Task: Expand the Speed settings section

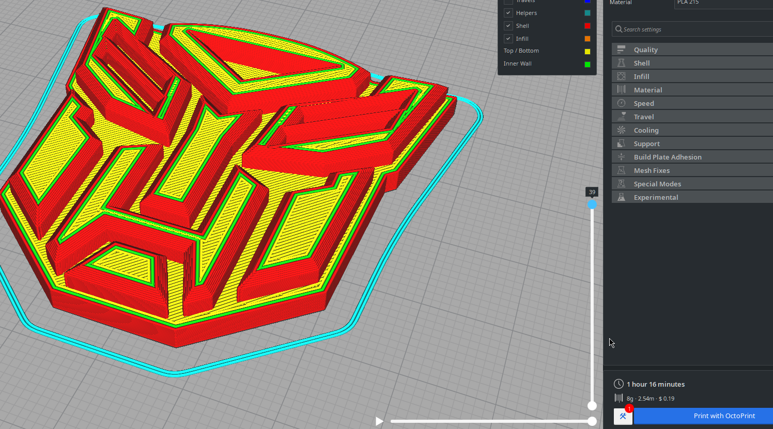Action: (x=692, y=103)
